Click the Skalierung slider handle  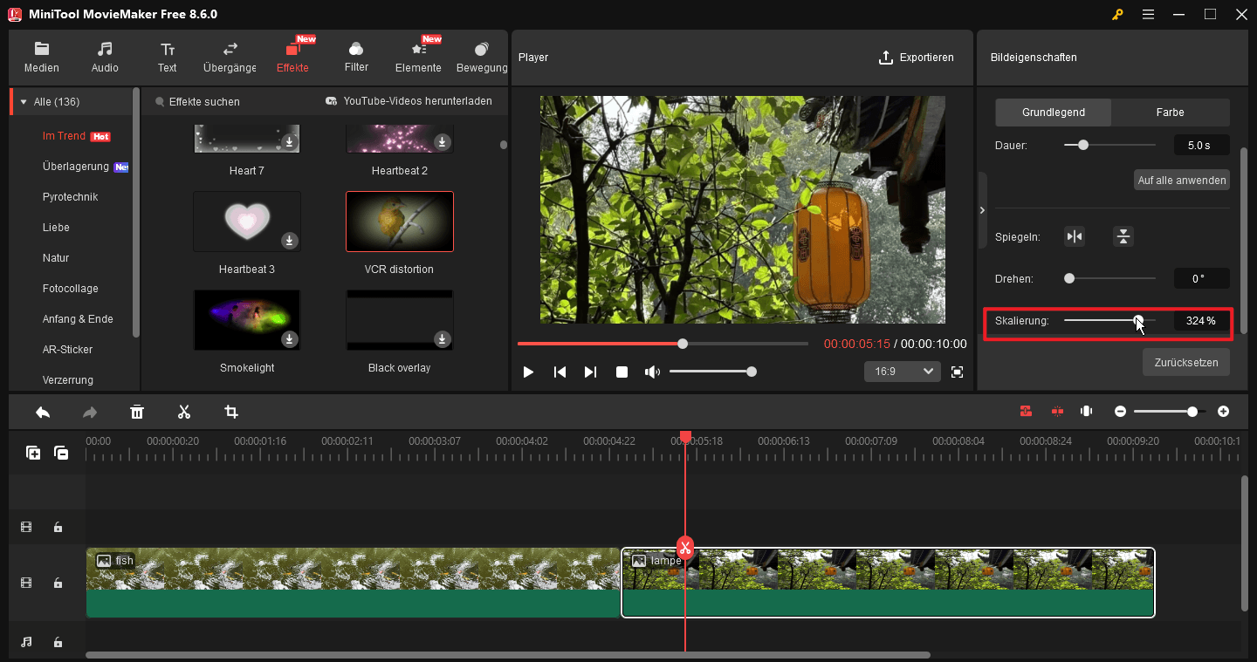[1137, 321]
